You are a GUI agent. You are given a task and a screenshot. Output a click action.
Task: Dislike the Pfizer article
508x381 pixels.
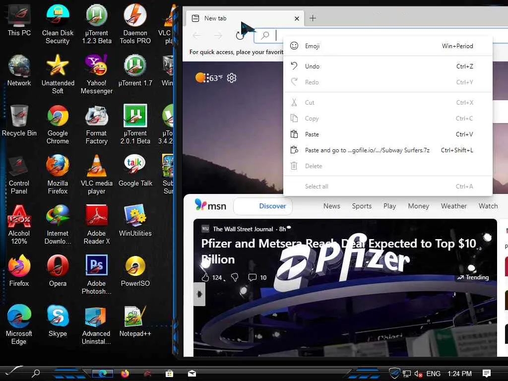(235, 277)
